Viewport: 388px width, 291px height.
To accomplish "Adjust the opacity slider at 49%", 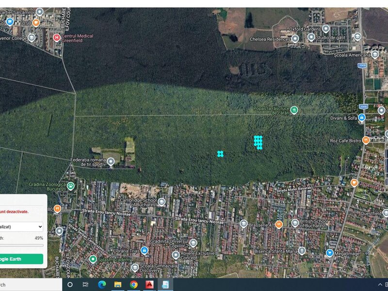I will pos(21,245).
